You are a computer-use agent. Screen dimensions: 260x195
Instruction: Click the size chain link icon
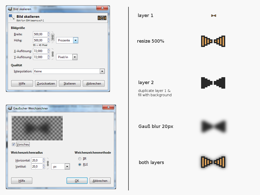tap(53, 37)
